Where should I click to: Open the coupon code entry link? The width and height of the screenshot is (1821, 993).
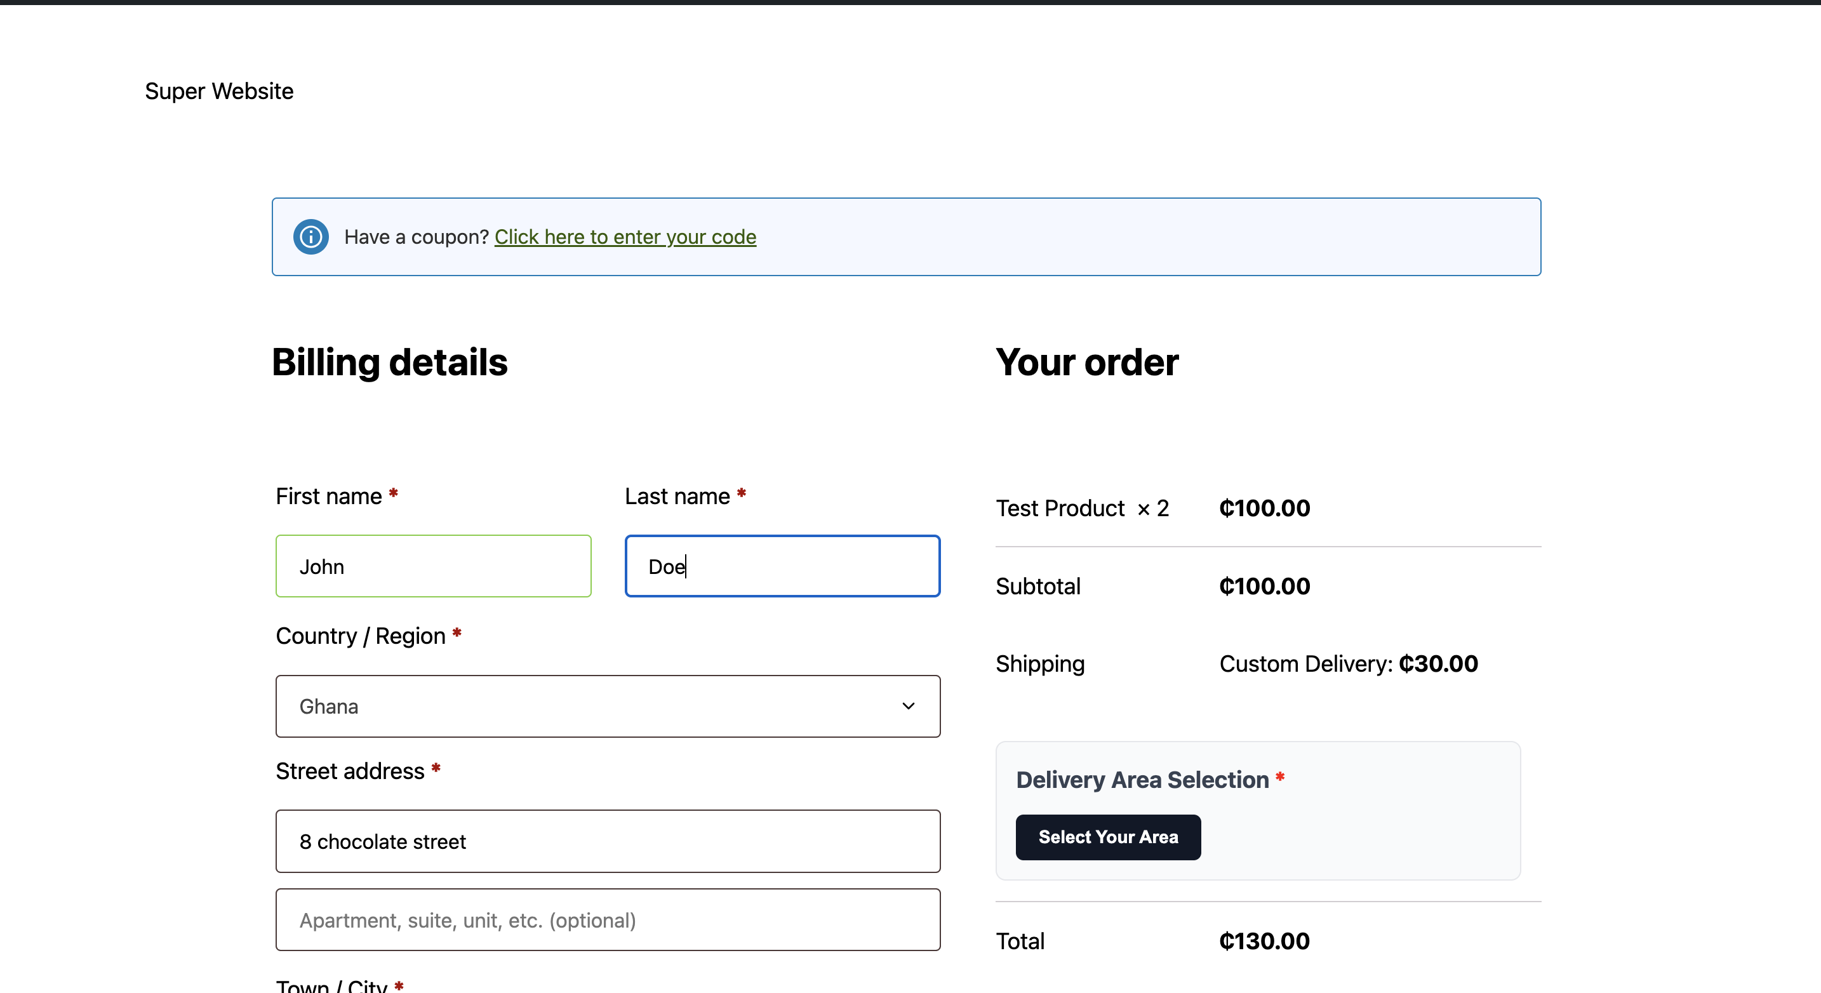coord(625,237)
